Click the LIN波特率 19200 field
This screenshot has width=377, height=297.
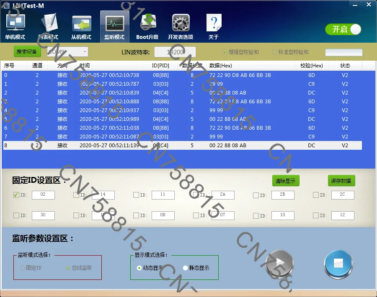click(x=175, y=52)
